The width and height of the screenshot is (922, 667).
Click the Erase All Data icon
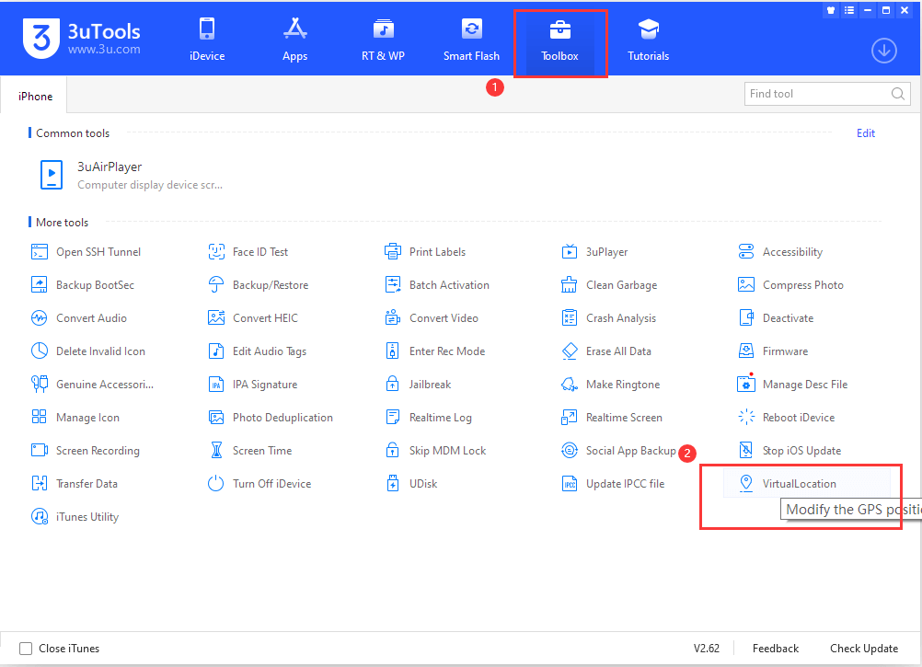[x=570, y=351]
